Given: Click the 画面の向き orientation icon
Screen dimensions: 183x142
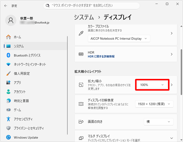Looking at the screenshot, I should pos(81,121).
